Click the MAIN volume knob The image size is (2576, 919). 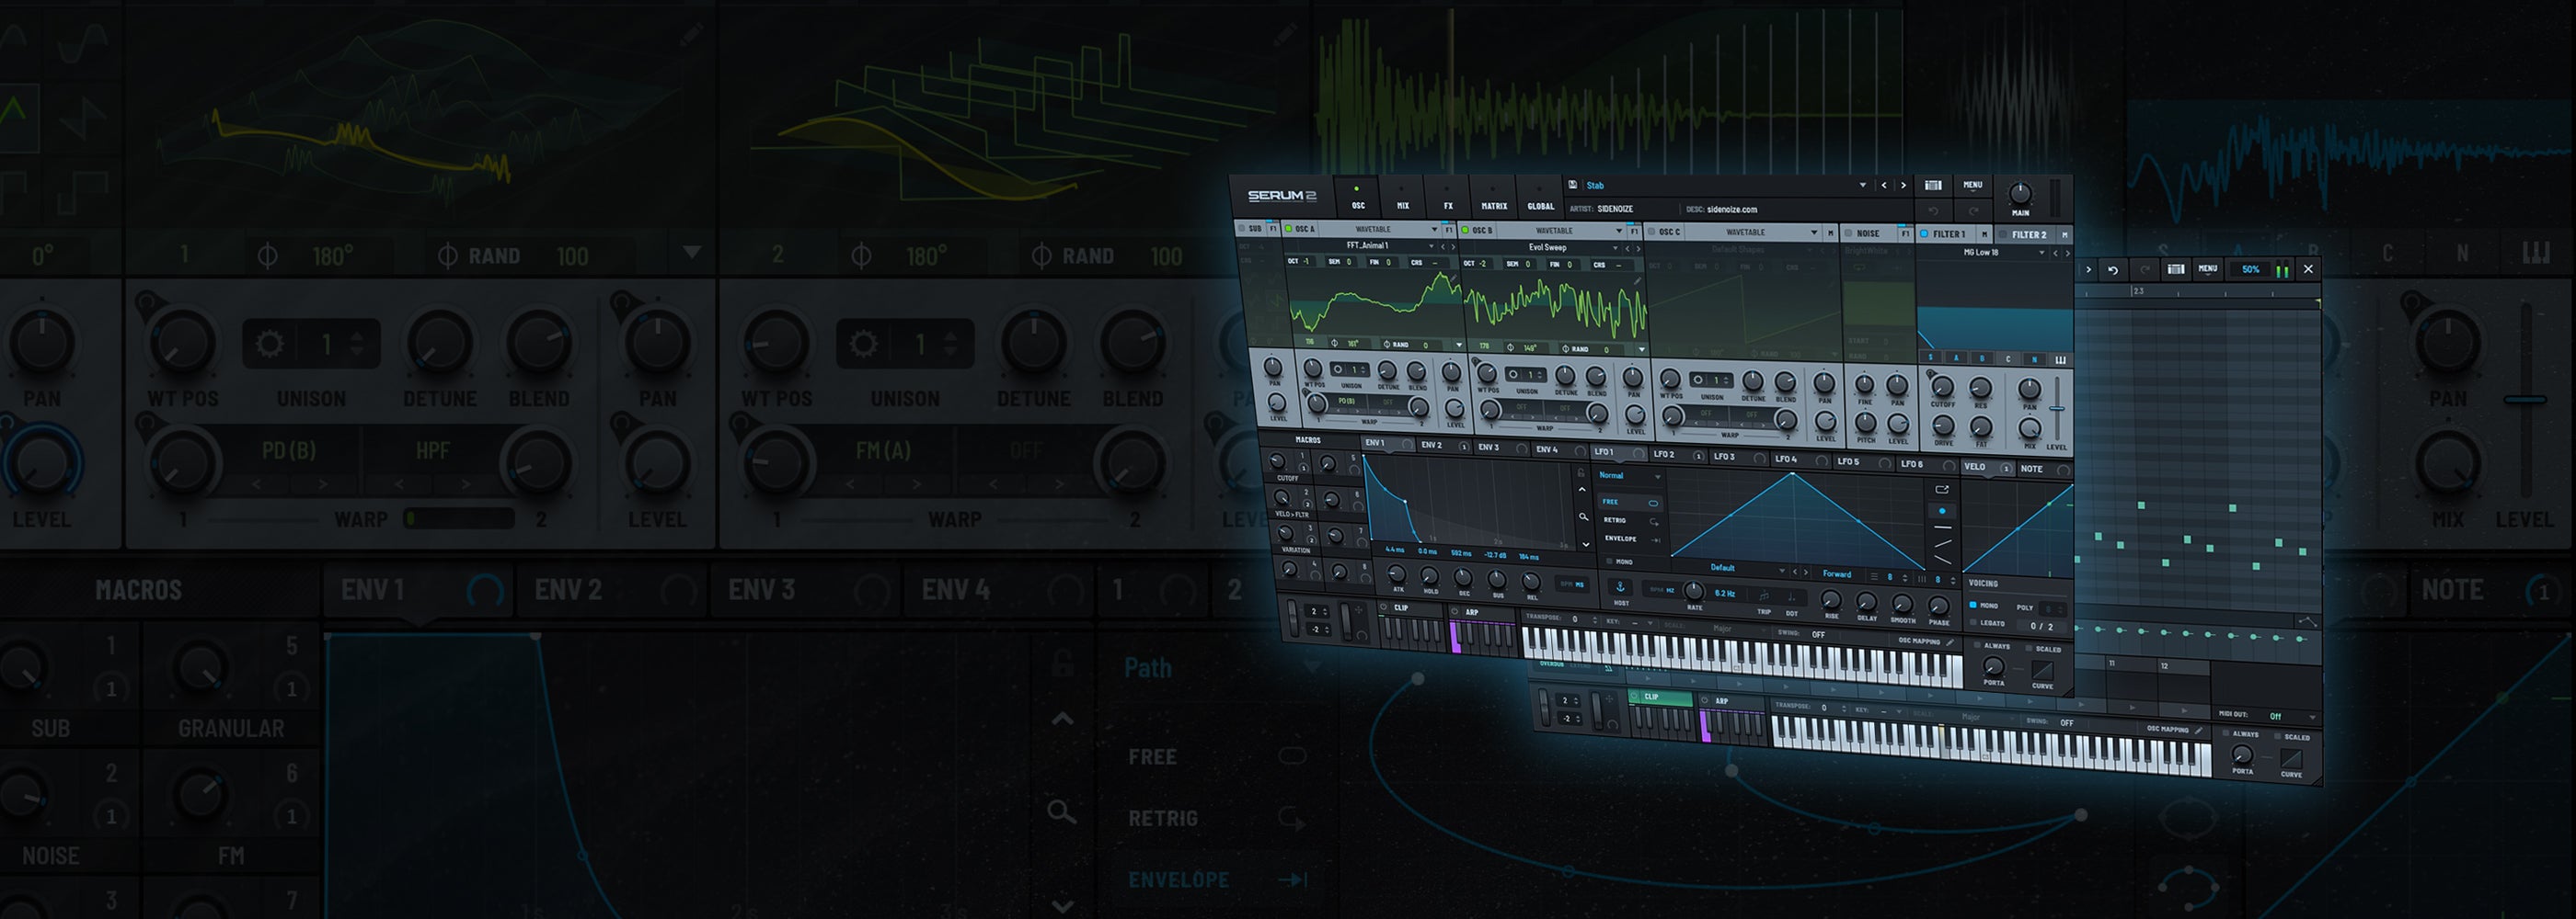[x=2020, y=194]
